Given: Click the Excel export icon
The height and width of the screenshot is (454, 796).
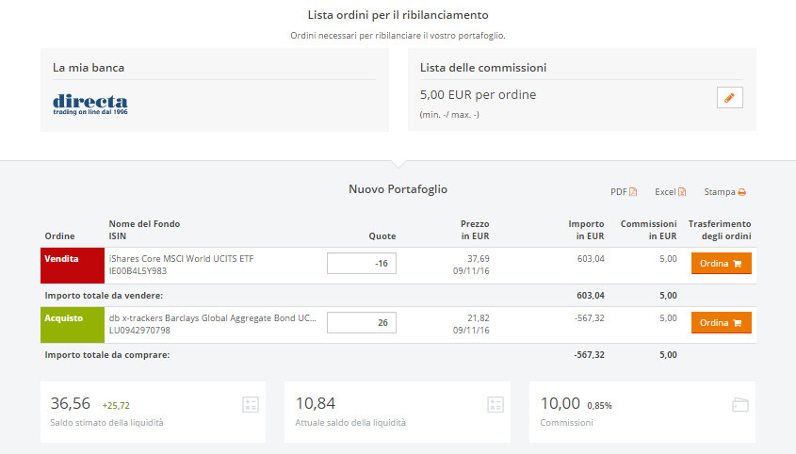Looking at the screenshot, I should (681, 192).
